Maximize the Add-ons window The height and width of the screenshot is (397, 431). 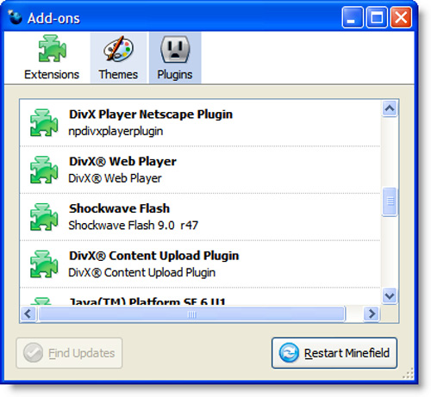377,18
